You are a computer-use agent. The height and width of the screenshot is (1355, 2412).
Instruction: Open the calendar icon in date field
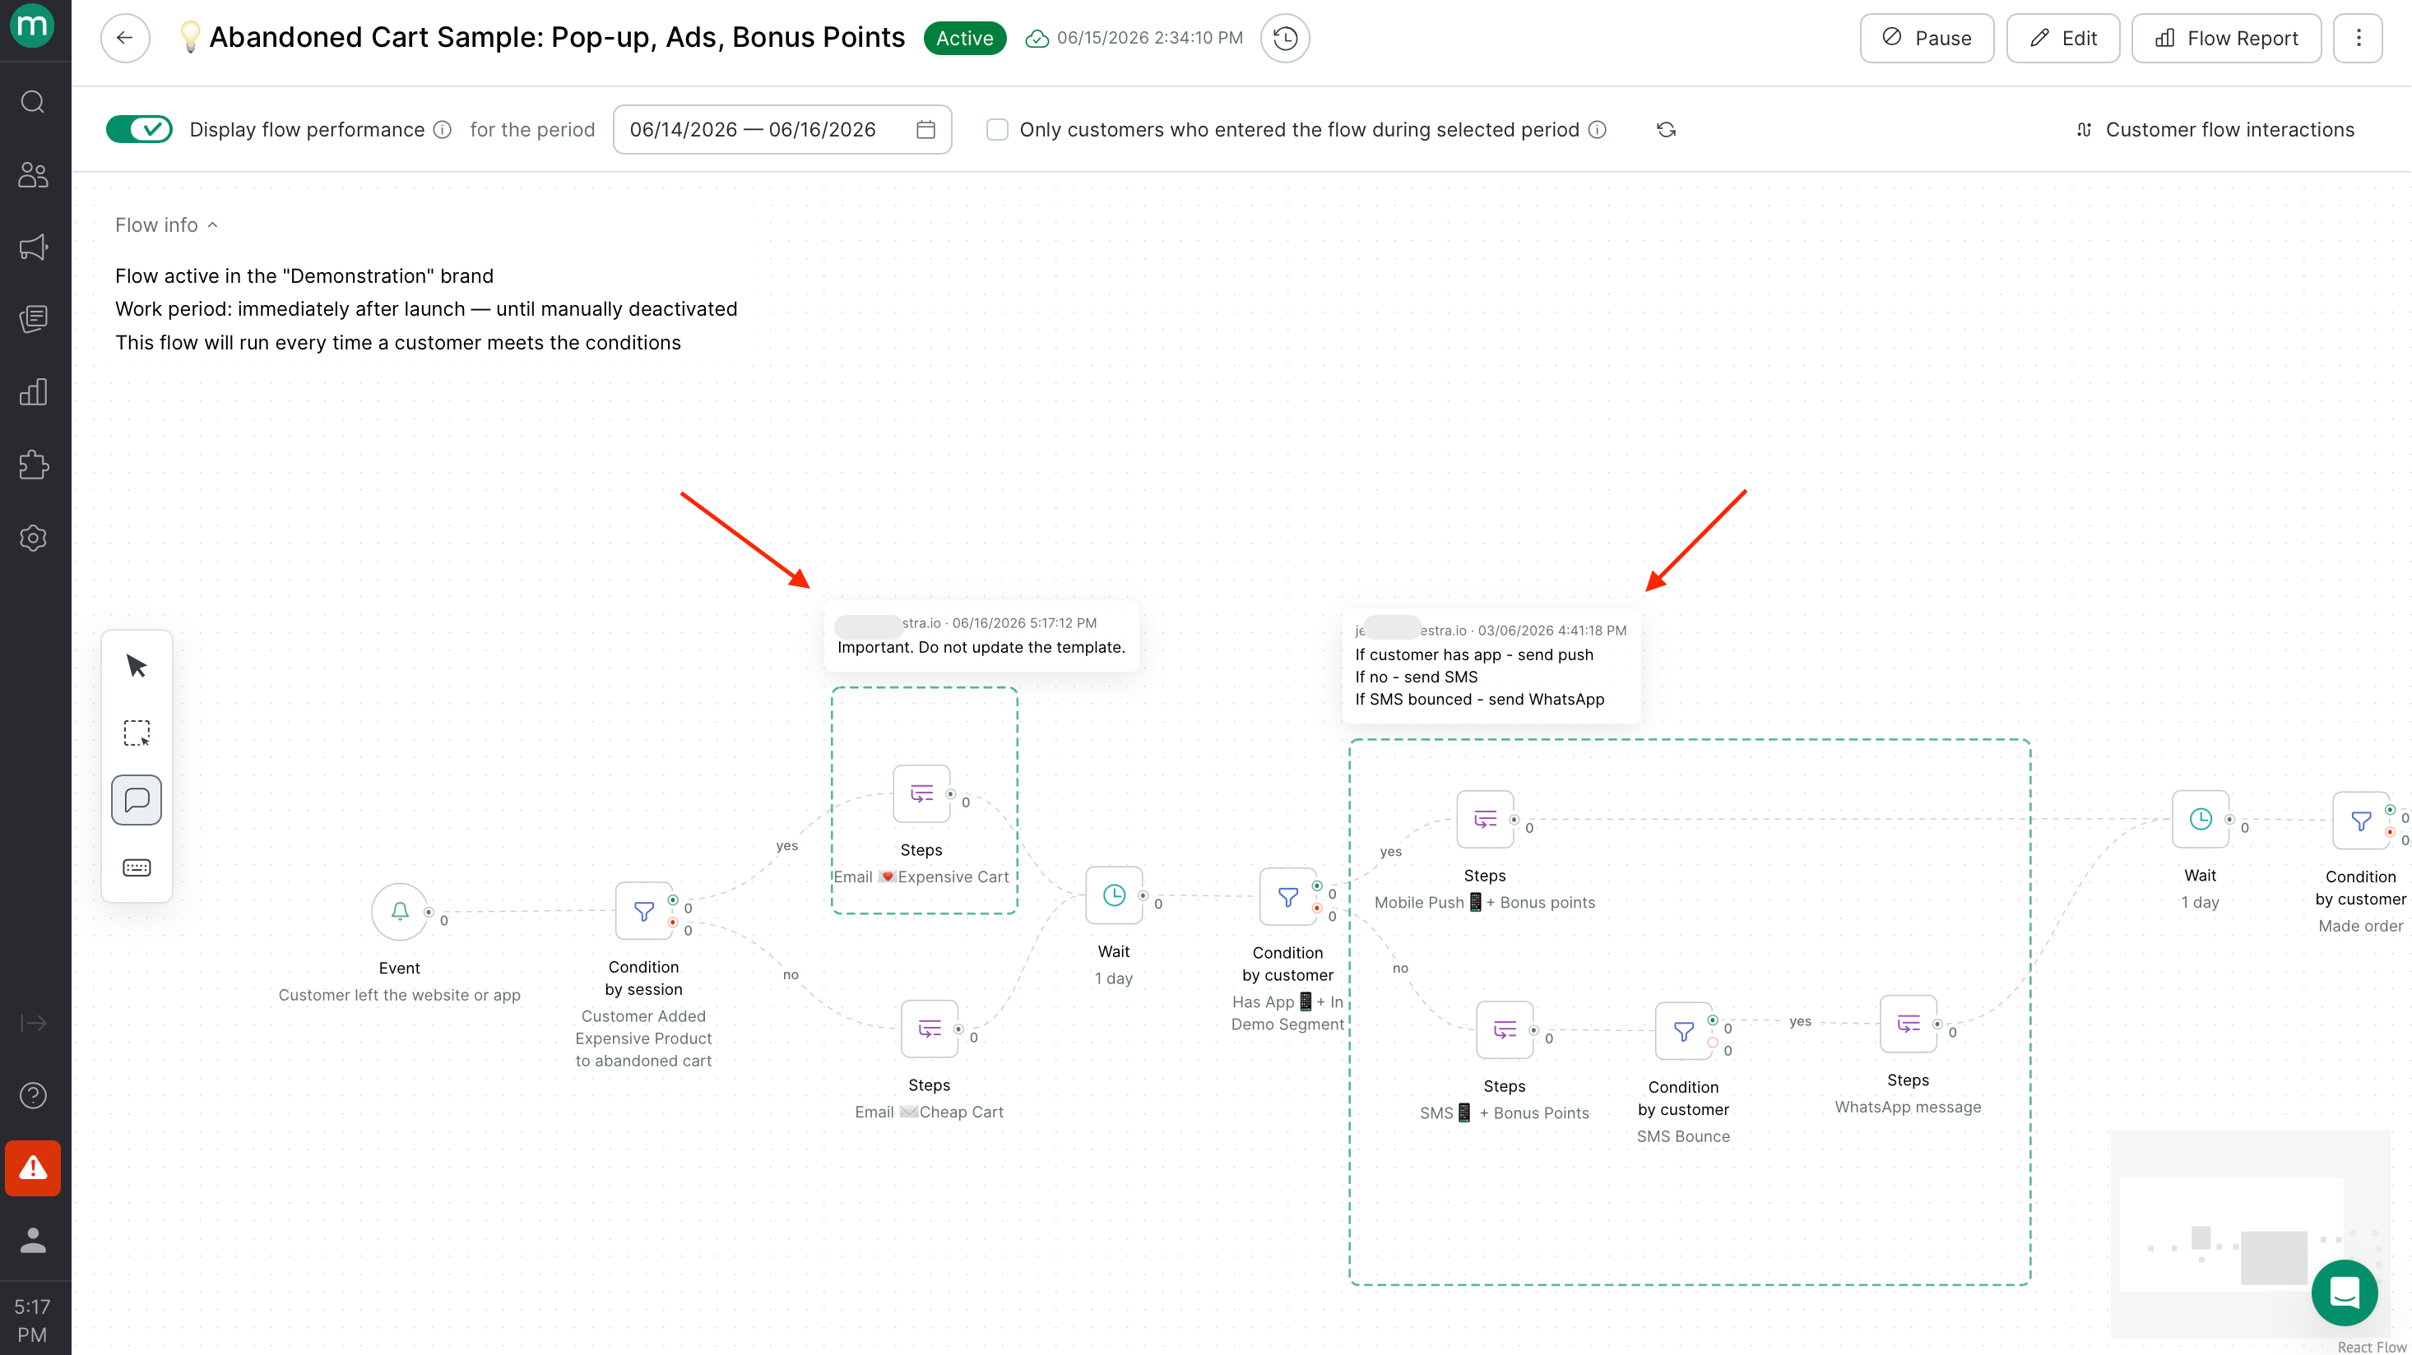pos(925,130)
